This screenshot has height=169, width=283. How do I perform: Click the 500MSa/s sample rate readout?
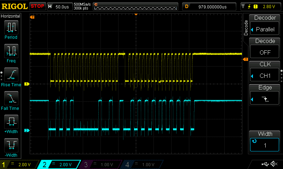coord(82,4)
